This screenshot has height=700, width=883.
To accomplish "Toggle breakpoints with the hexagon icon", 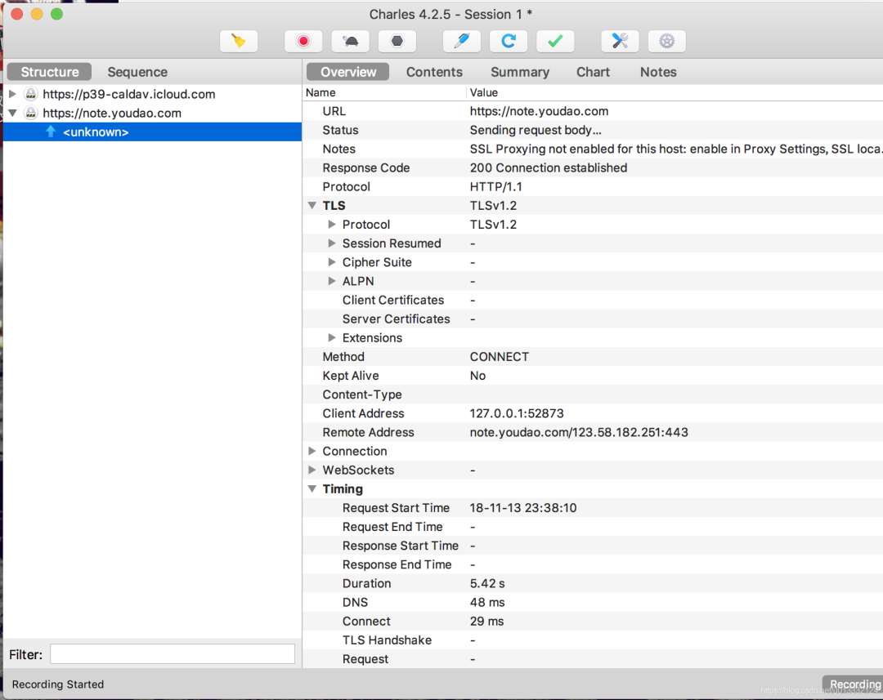I will coord(397,41).
